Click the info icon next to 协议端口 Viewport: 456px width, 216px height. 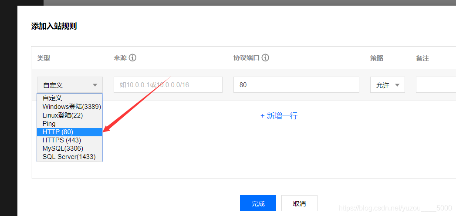pyautogui.click(x=265, y=57)
